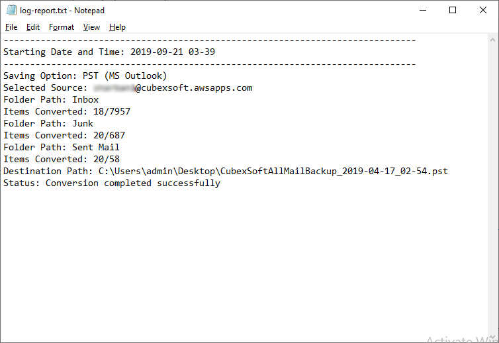Click the Folder Path: Sent Mail line
The height and width of the screenshot is (343, 499).
(x=62, y=147)
